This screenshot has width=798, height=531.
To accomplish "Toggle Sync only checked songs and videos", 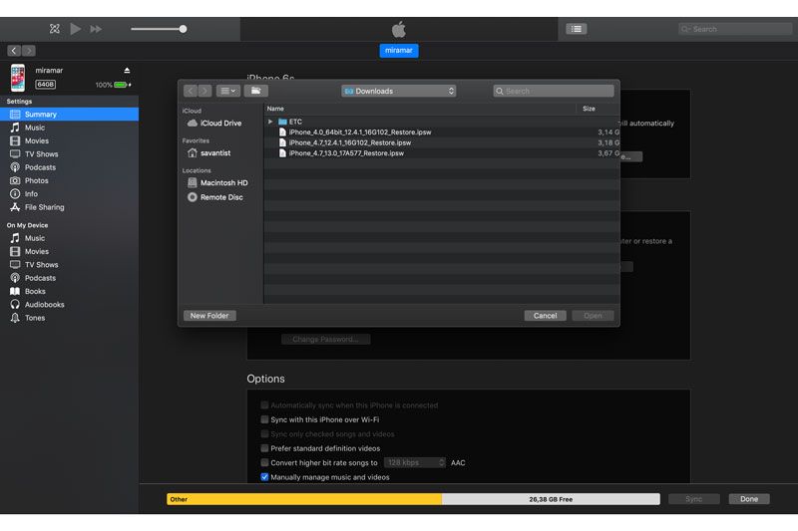I will (x=264, y=434).
